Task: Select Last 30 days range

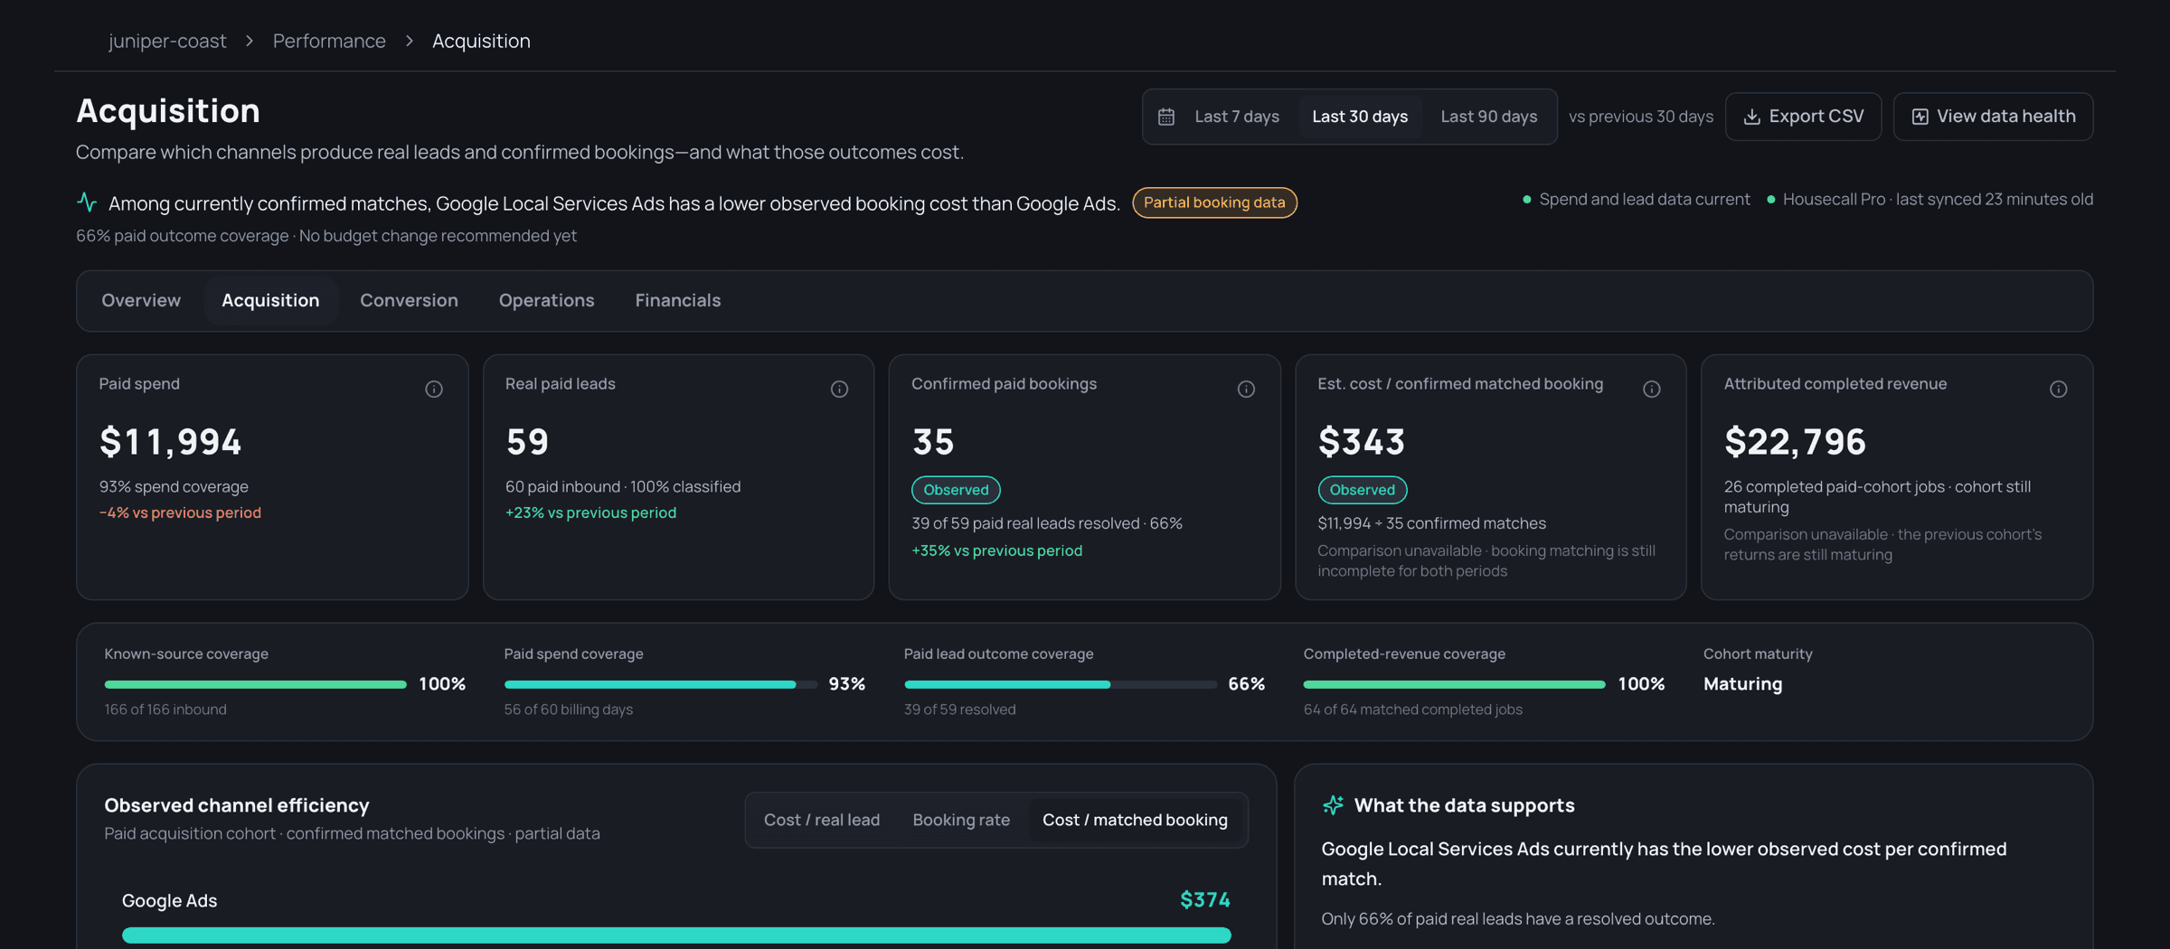Action: [1360, 117]
